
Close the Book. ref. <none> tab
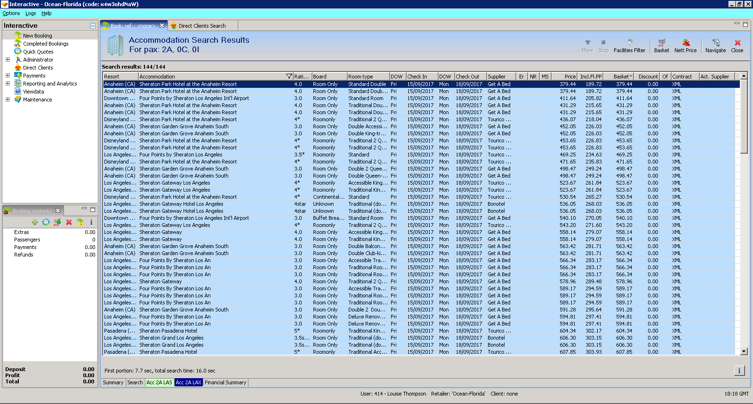162,25
